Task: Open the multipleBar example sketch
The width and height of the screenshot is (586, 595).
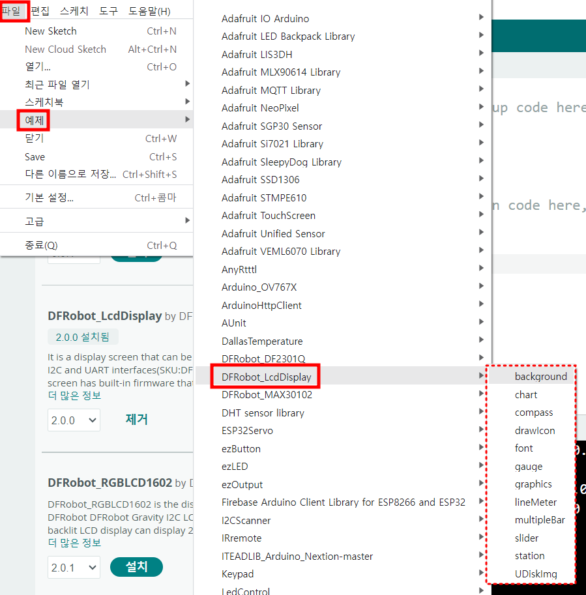Action: click(x=531, y=520)
